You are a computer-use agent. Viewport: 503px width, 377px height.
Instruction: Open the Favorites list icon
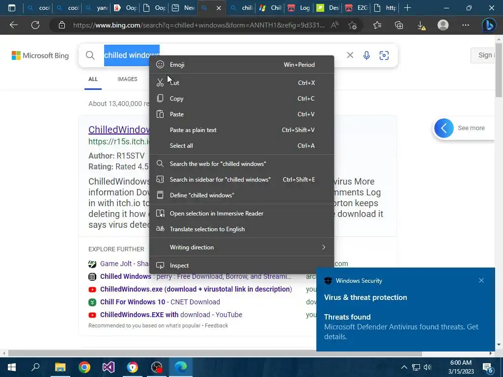coord(377,25)
